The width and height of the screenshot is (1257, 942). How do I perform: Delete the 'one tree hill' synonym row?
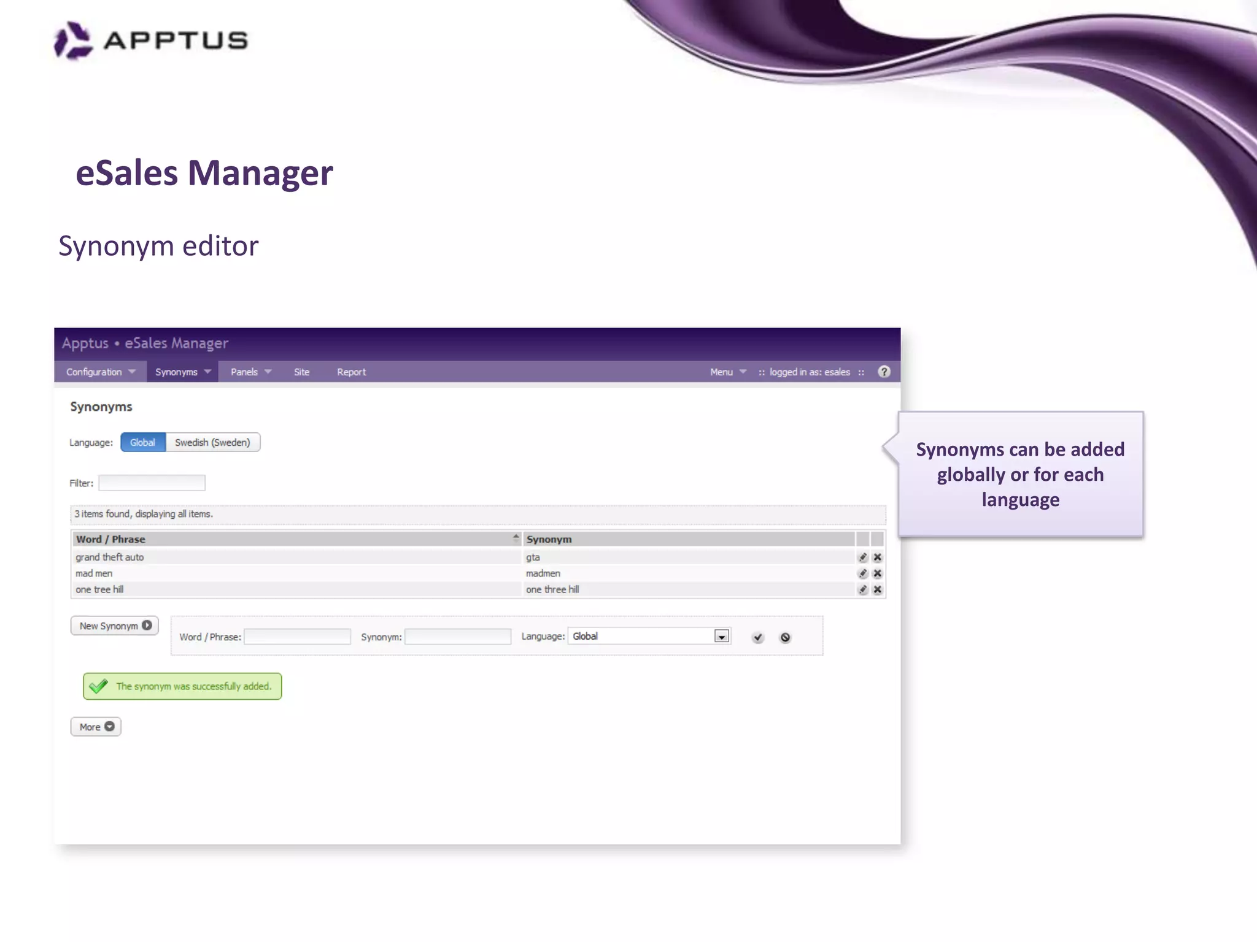pos(877,589)
